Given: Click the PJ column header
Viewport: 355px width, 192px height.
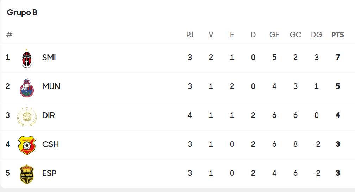Looking at the screenshot, I should (190, 35).
